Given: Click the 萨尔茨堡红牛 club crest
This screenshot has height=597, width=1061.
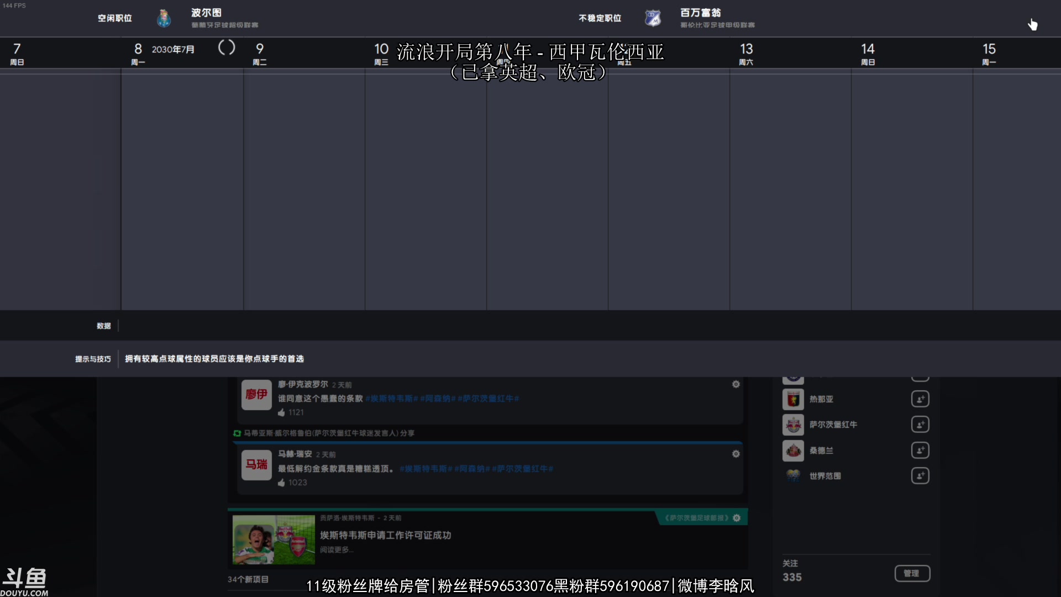Looking at the screenshot, I should pyautogui.click(x=793, y=425).
